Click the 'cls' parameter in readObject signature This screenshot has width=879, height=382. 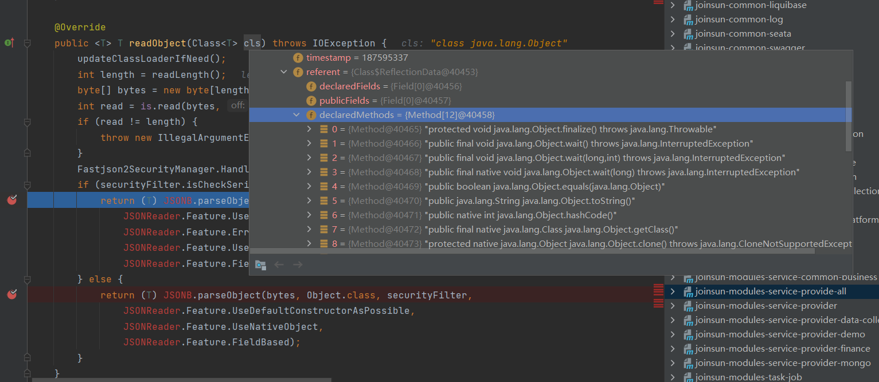[252, 43]
